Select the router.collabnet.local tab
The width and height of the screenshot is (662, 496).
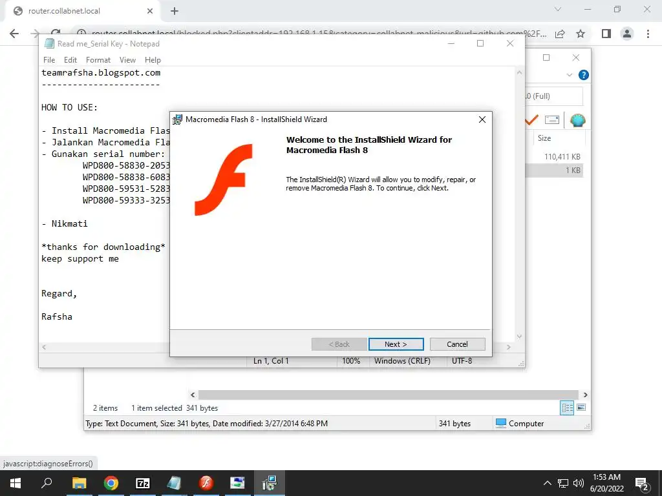(x=82, y=11)
